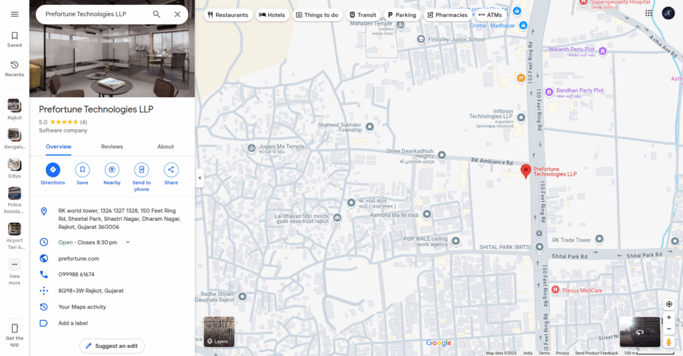Switch to the About tab
Image resolution: width=683 pixels, height=356 pixels.
click(x=165, y=147)
